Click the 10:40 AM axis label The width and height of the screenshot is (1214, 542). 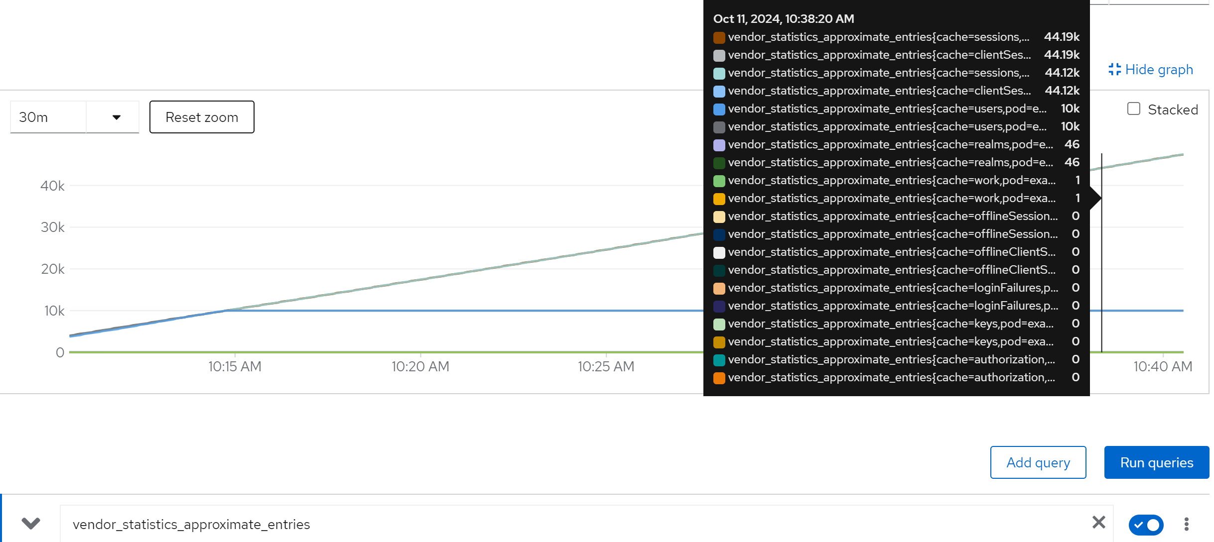[1162, 367]
